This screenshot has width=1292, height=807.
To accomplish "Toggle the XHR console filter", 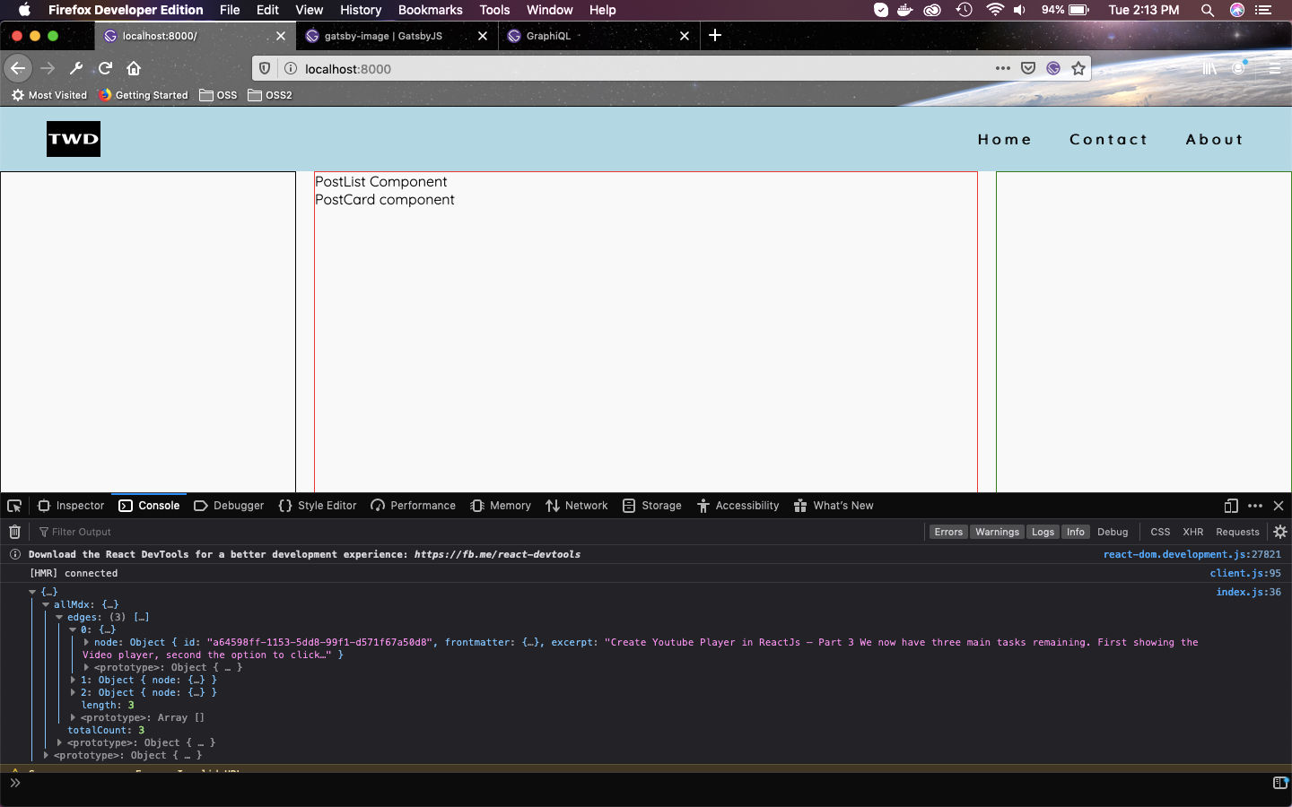I will click(x=1193, y=532).
